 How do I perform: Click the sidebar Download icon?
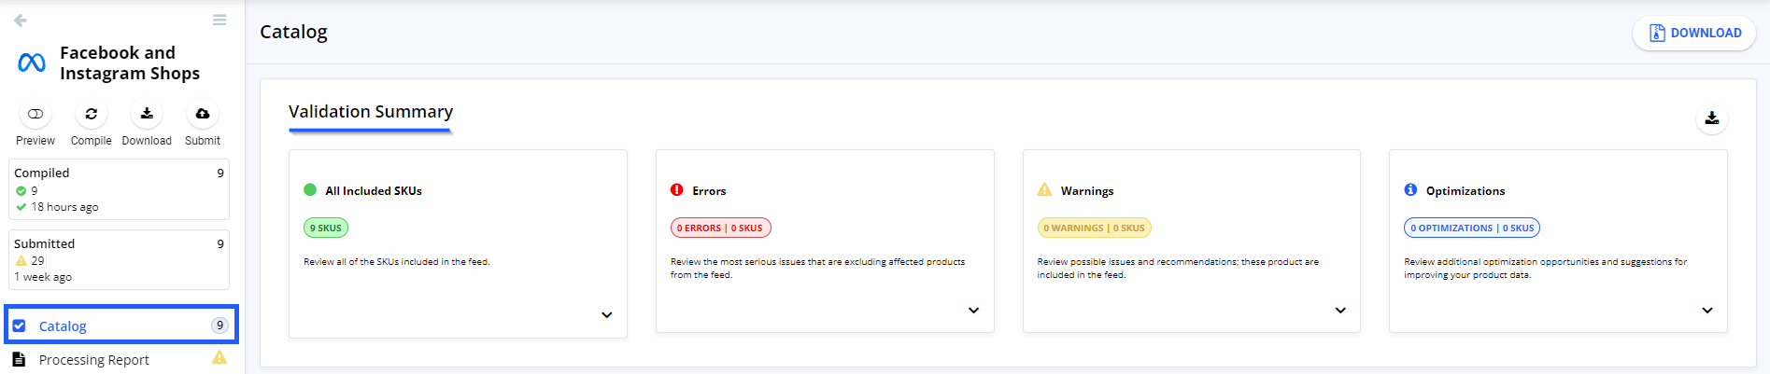tap(147, 114)
